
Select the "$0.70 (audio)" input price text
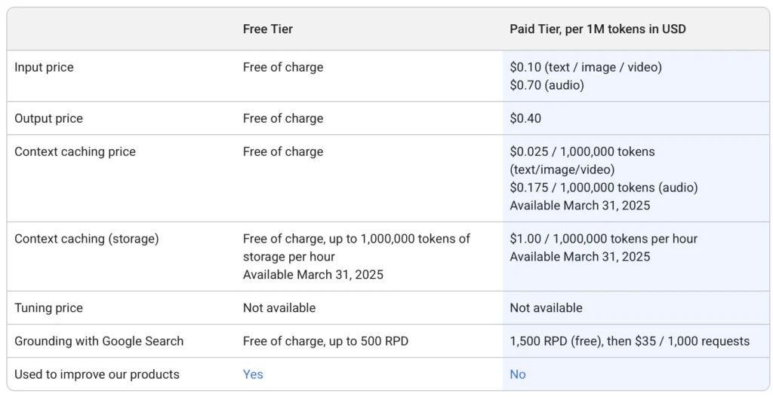pos(547,85)
